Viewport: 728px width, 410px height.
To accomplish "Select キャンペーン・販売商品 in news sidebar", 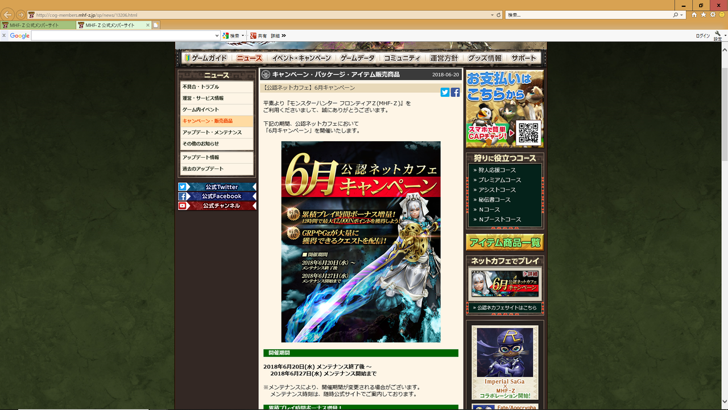I will (217, 121).
